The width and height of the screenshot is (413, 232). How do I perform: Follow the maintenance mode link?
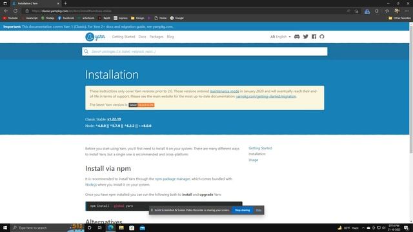click(225, 91)
